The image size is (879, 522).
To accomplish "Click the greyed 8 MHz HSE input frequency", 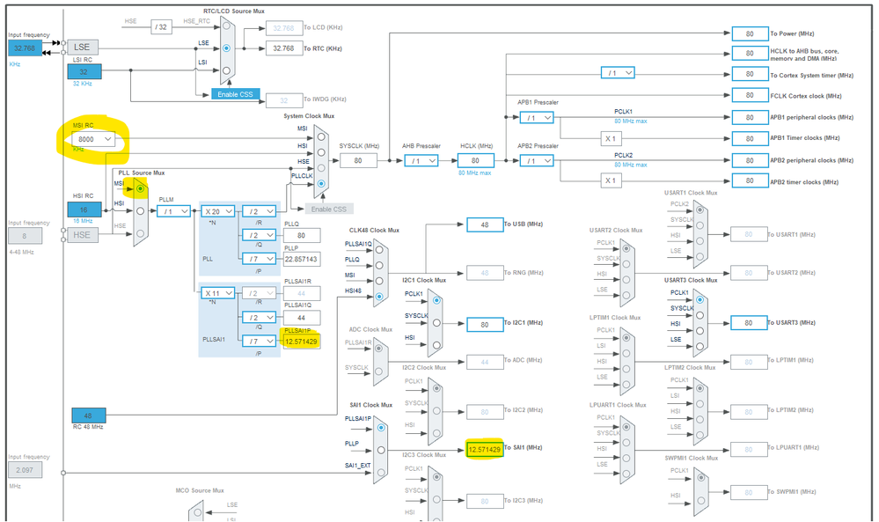I will (25, 236).
